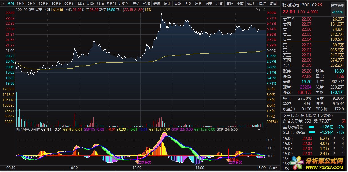
Task: Open the MACD indicator dropdown arrow
Action: [259, 130]
